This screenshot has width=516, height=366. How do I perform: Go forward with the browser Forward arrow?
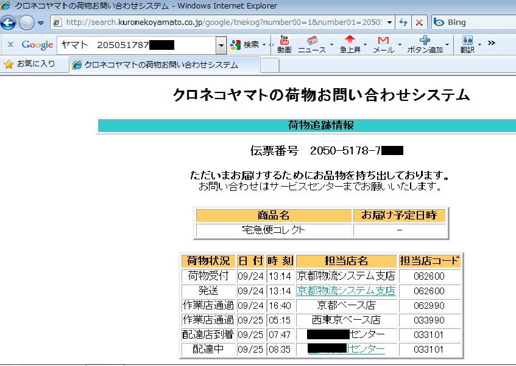(27, 22)
